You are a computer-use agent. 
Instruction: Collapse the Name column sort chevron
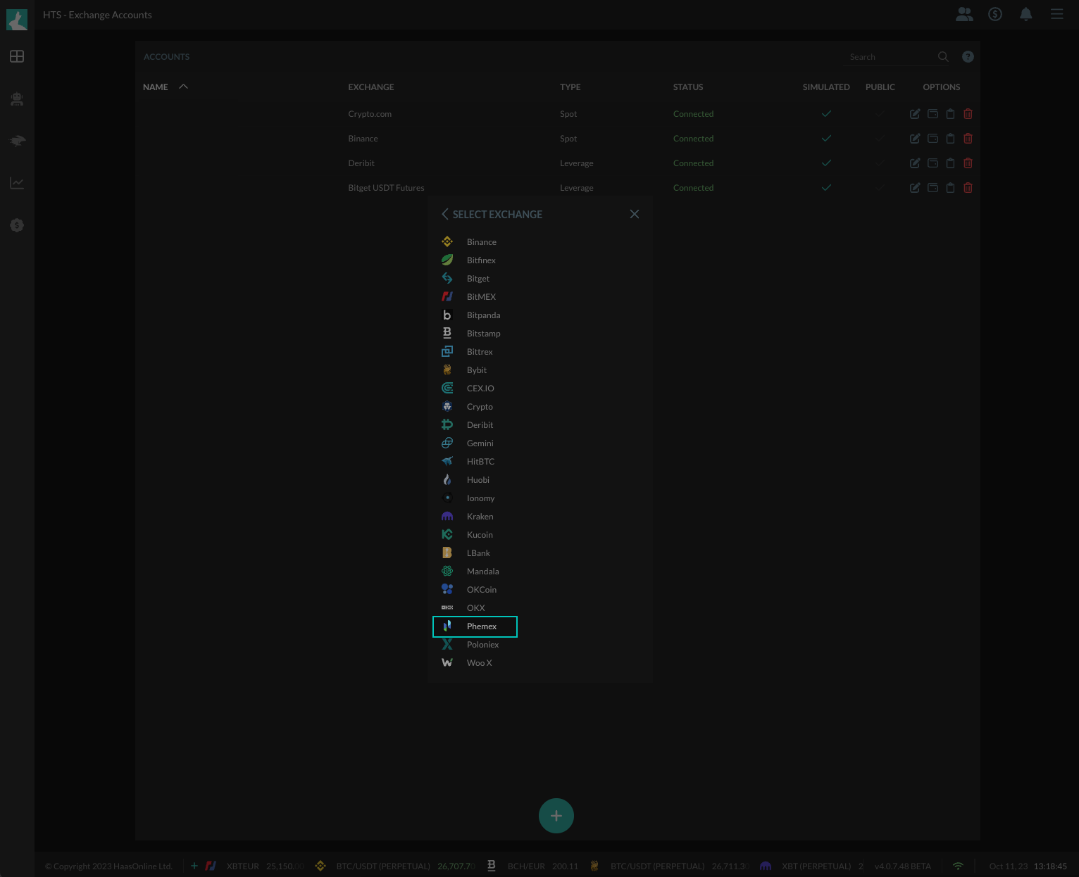(x=182, y=86)
